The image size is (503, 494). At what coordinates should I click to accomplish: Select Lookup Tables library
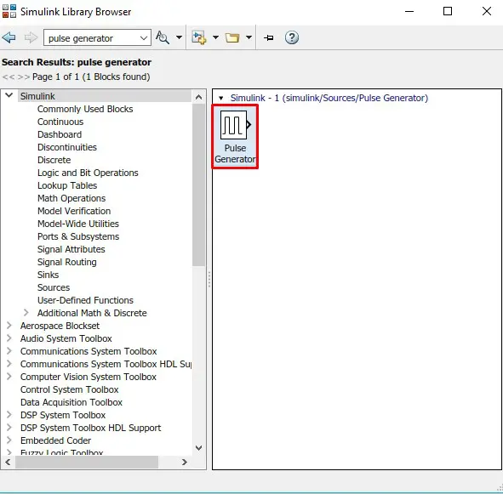67,185
